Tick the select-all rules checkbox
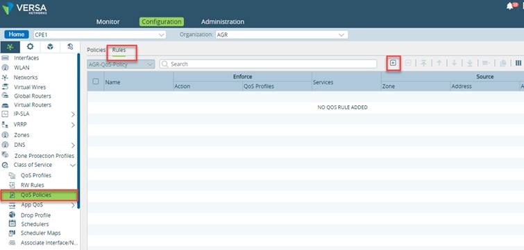 (96, 81)
